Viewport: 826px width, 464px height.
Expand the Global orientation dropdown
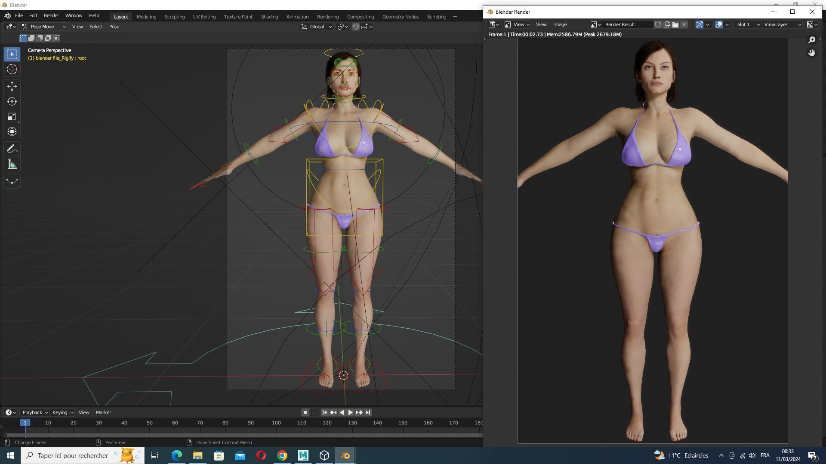click(316, 27)
